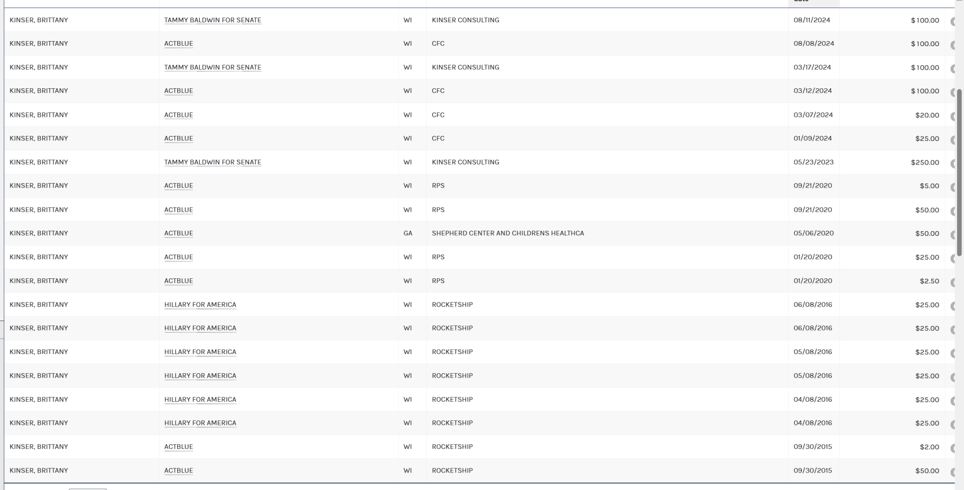
Task: Click RPS employer in the $2.50 row
Action: click(x=438, y=281)
